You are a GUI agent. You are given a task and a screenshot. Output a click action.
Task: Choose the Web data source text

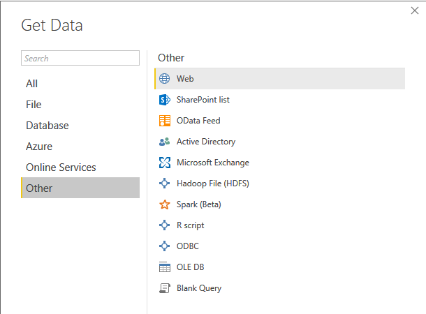pos(185,79)
